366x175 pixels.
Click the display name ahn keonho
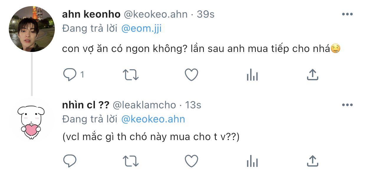click(91, 14)
